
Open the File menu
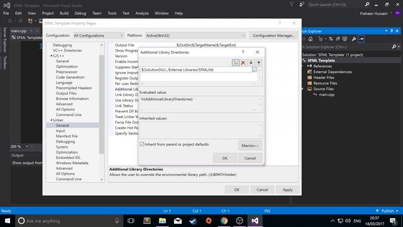6,13
